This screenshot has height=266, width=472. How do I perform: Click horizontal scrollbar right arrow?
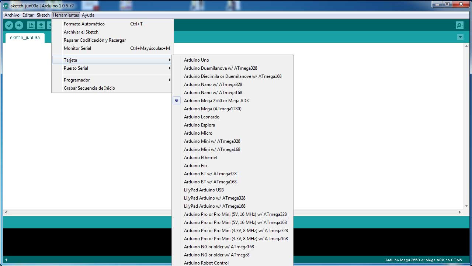coord(460,212)
